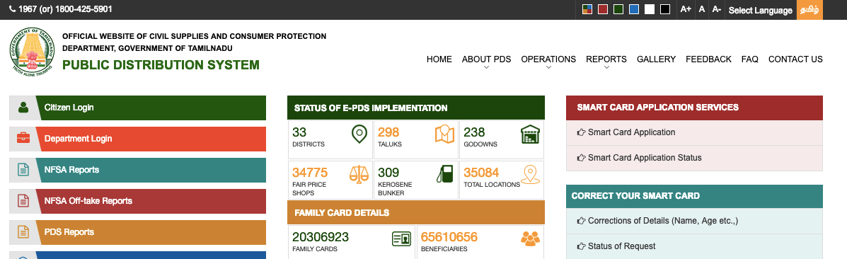Open the FAQ page
Image resolution: width=847 pixels, height=259 pixels.
click(x=750, y=59)
